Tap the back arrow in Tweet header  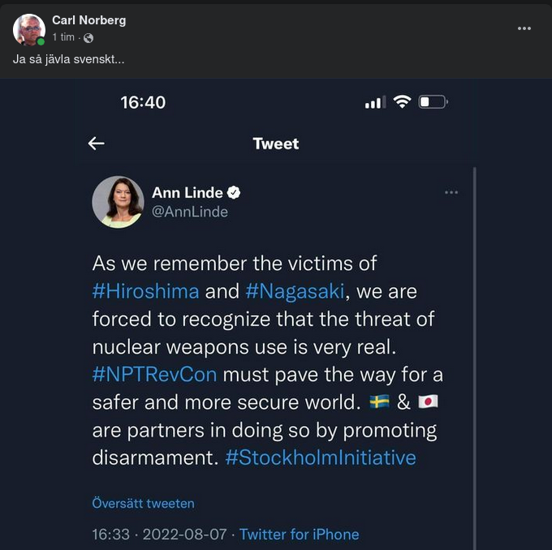point(97,144)
